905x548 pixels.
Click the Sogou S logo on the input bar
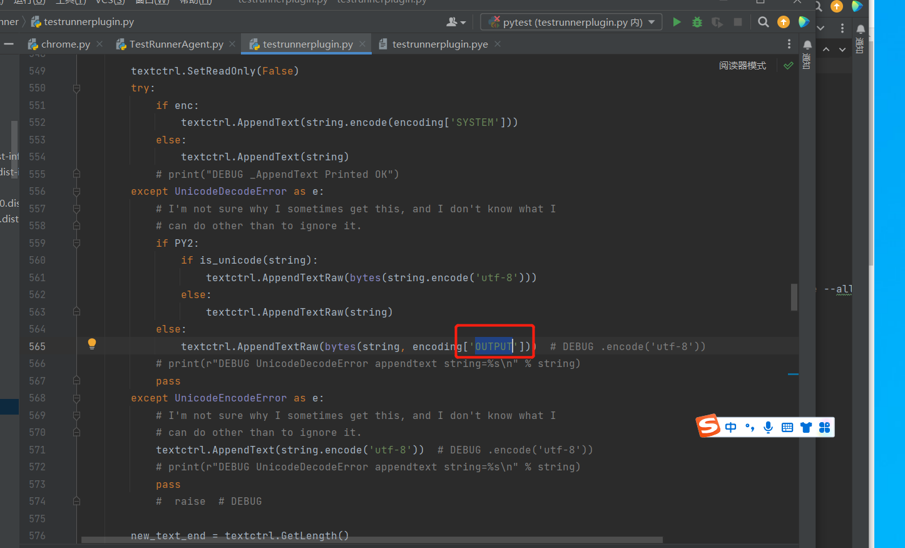coord(708,426)
